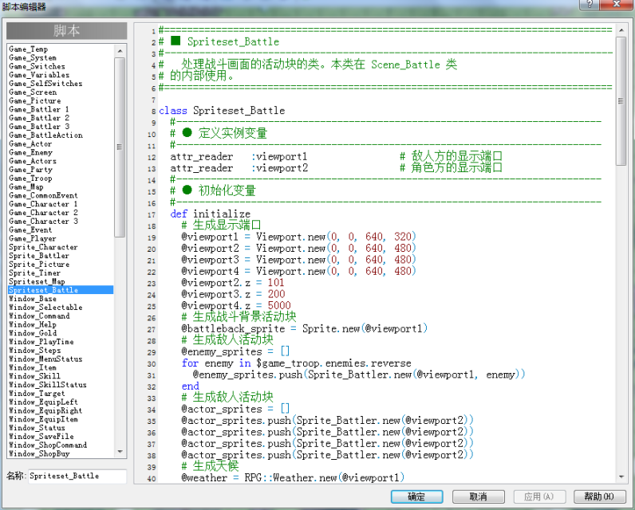
Task: Click the code editor scrollbar thumb
Action: pyautogui.click(x=621, y=101)
